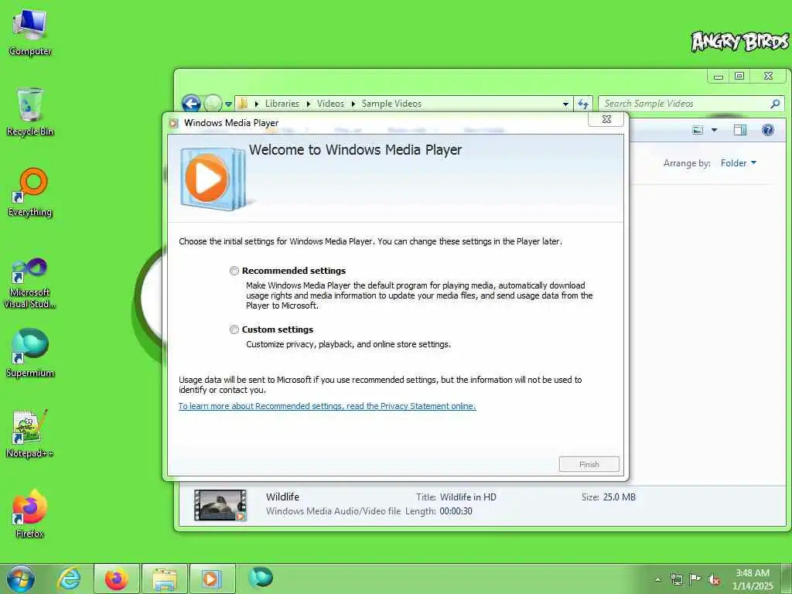792x594 pixels.
Task: Launch Microsoft Visual Studio desktop shortcut
Action: (x=30, y=283)
